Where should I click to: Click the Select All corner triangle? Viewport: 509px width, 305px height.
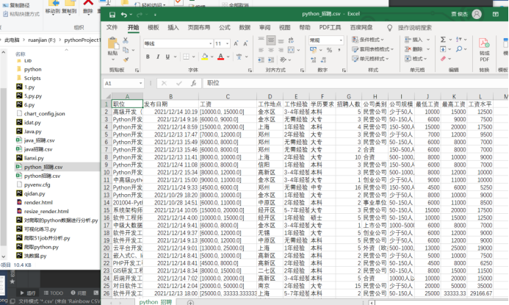coord(107,96)
